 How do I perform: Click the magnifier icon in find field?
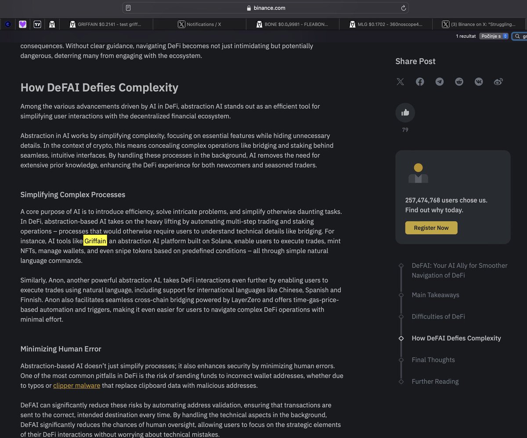(518, 36)
